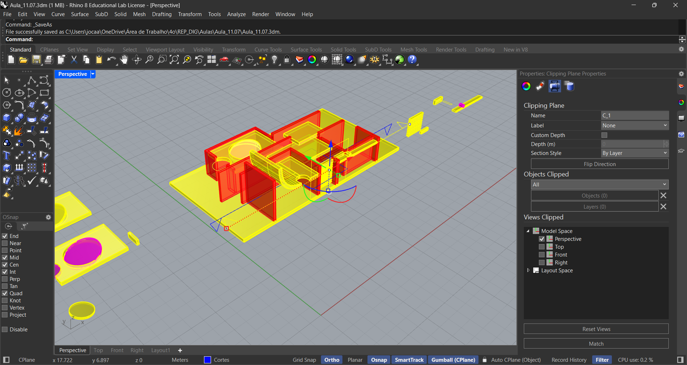Image resolution: width=687 pixels, height=365 pixels.
Task: Switch to the Layout1 viewport tab
Action: point(160,350)
